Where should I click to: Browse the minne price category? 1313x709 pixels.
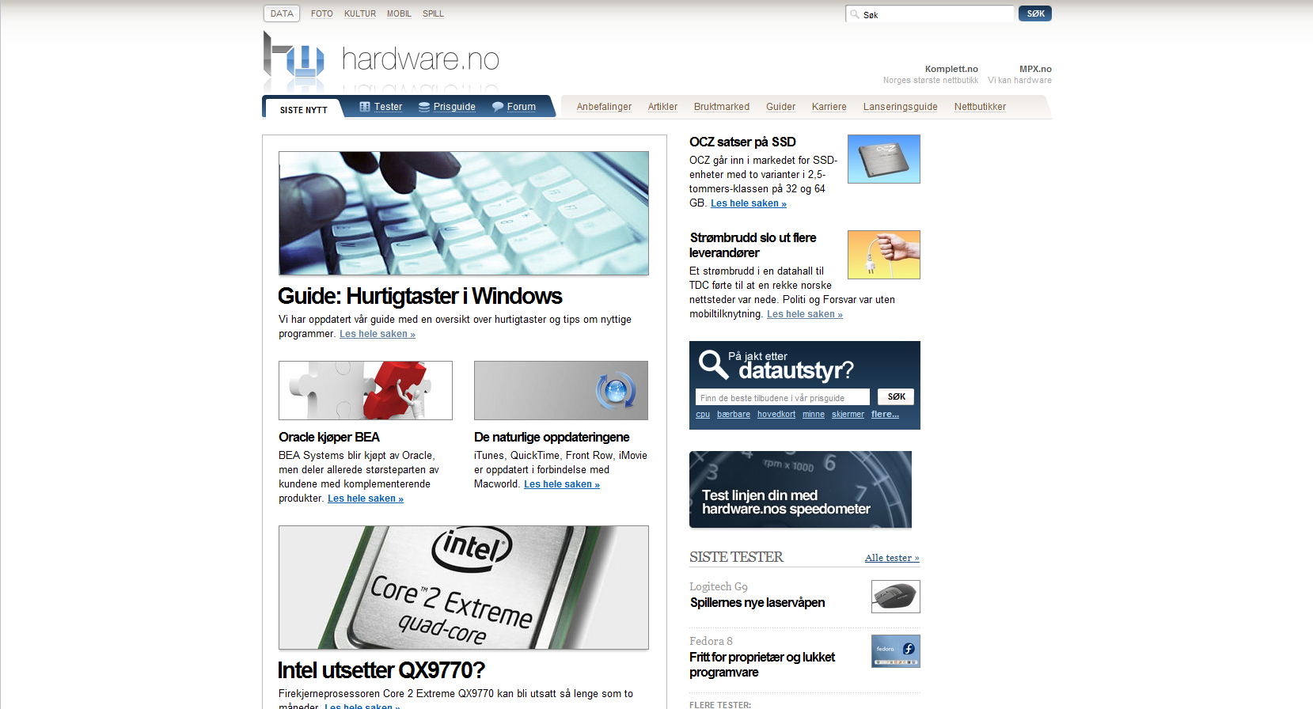814,415
